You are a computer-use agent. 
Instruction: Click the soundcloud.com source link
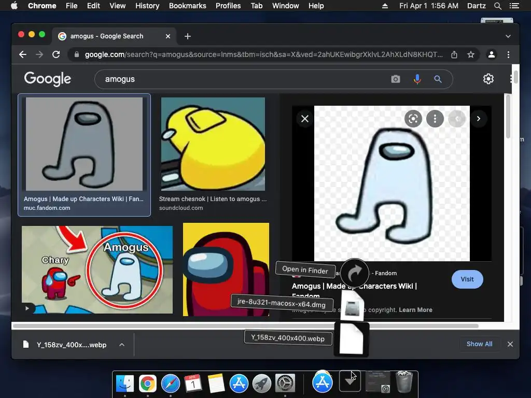coord(181,208)
